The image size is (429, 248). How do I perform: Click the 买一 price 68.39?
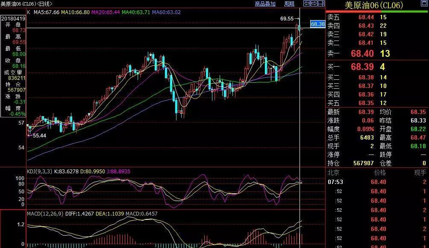click(x=362, y=67)
